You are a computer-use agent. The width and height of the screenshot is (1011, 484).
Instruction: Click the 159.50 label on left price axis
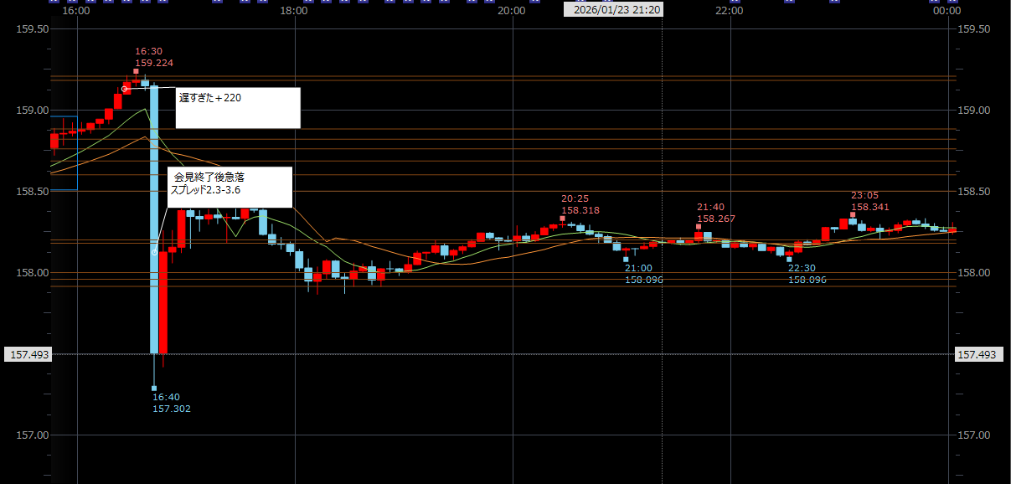33,29
